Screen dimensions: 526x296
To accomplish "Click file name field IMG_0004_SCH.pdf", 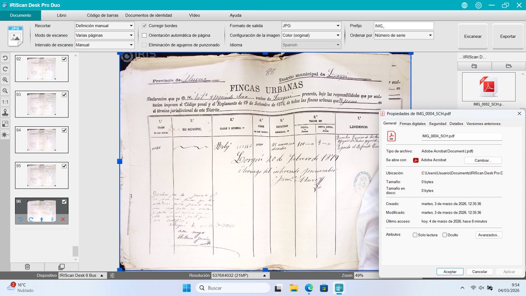I will [461, 136].
